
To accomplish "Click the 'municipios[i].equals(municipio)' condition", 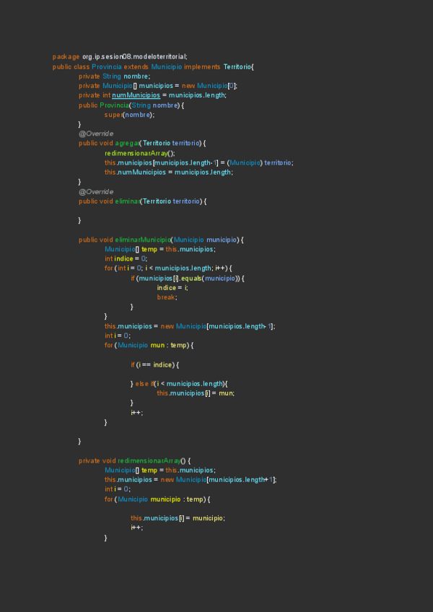I will click(x=188, y=279).
